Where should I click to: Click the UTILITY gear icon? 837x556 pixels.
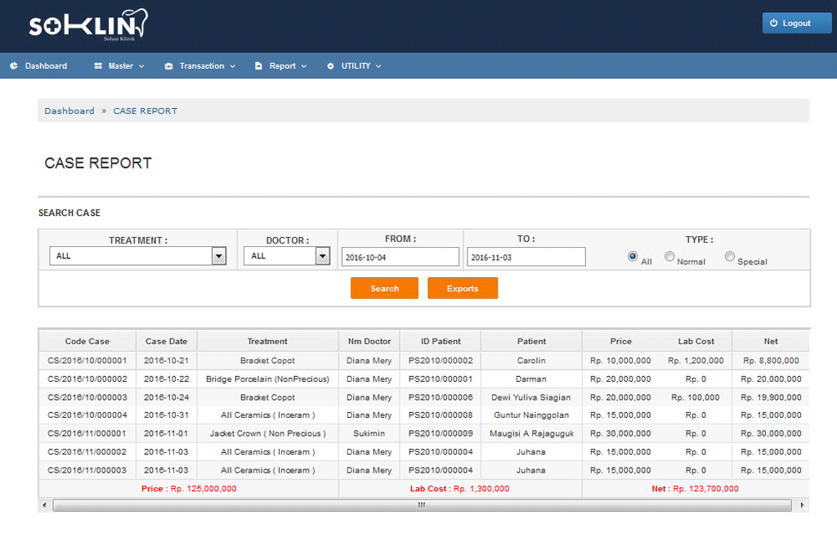(x=330, y=66)
